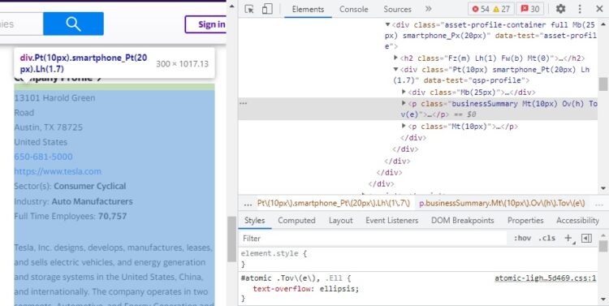Screen dimensions: 609x306
Task: Click the Elements panel vertical scrollbar thumb
Action: pos(603,84)
